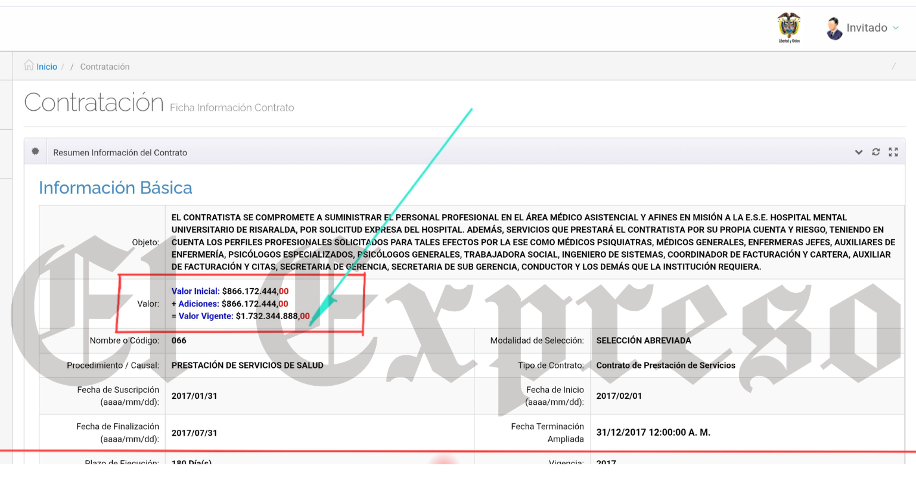Click the Invitado user avatar icon
916x500 pixels.
click(834, 29)
